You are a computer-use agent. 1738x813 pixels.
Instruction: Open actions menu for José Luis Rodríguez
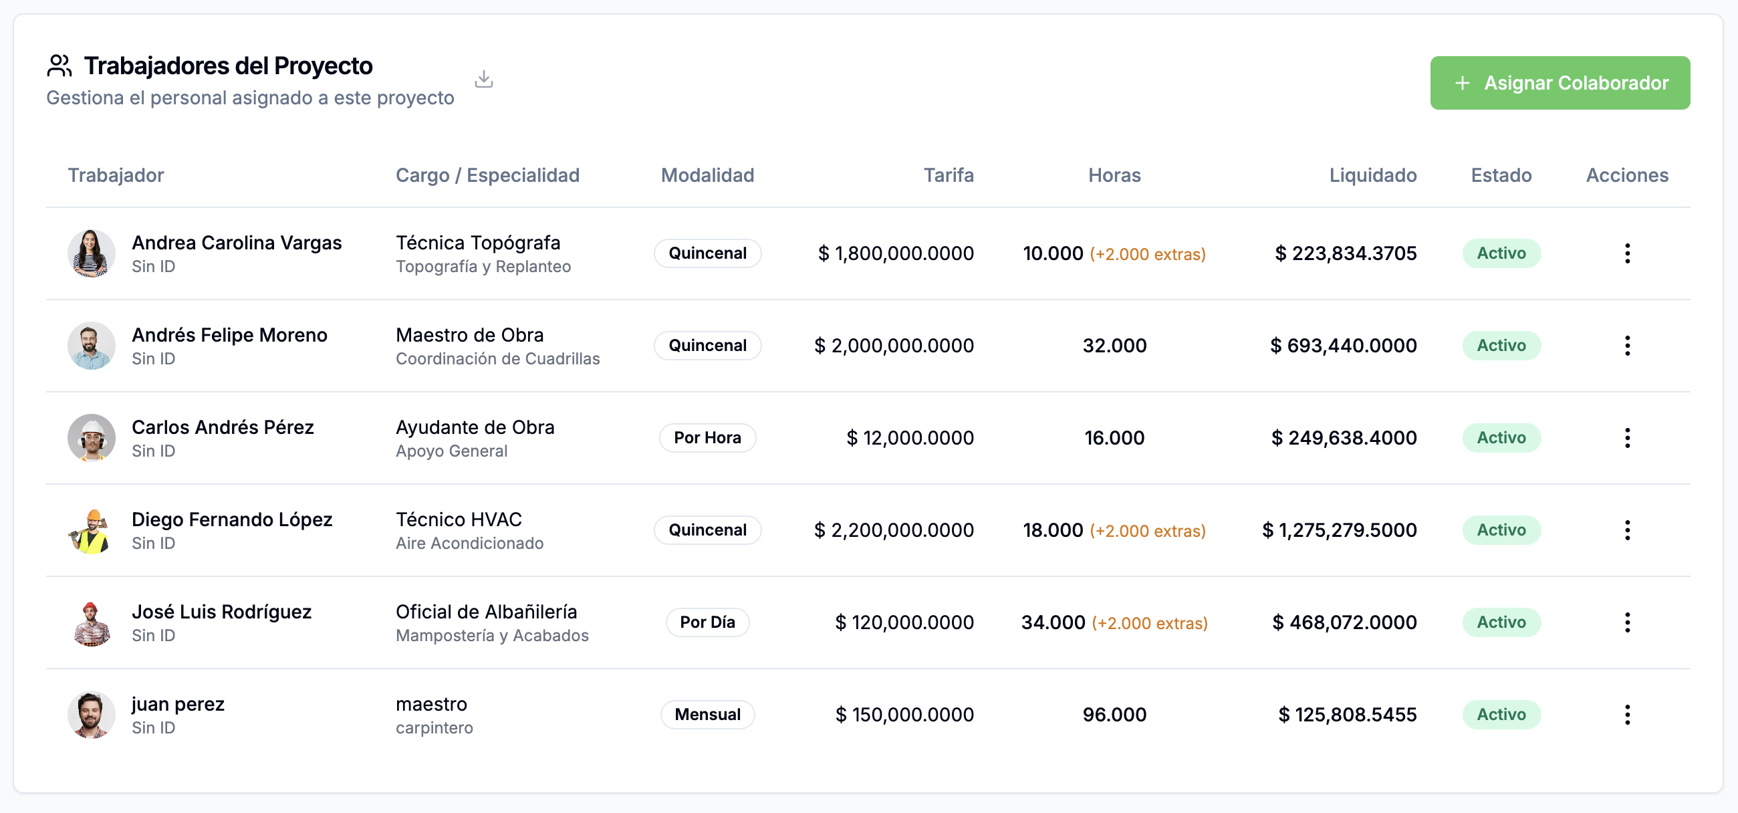click(1627, 621)
